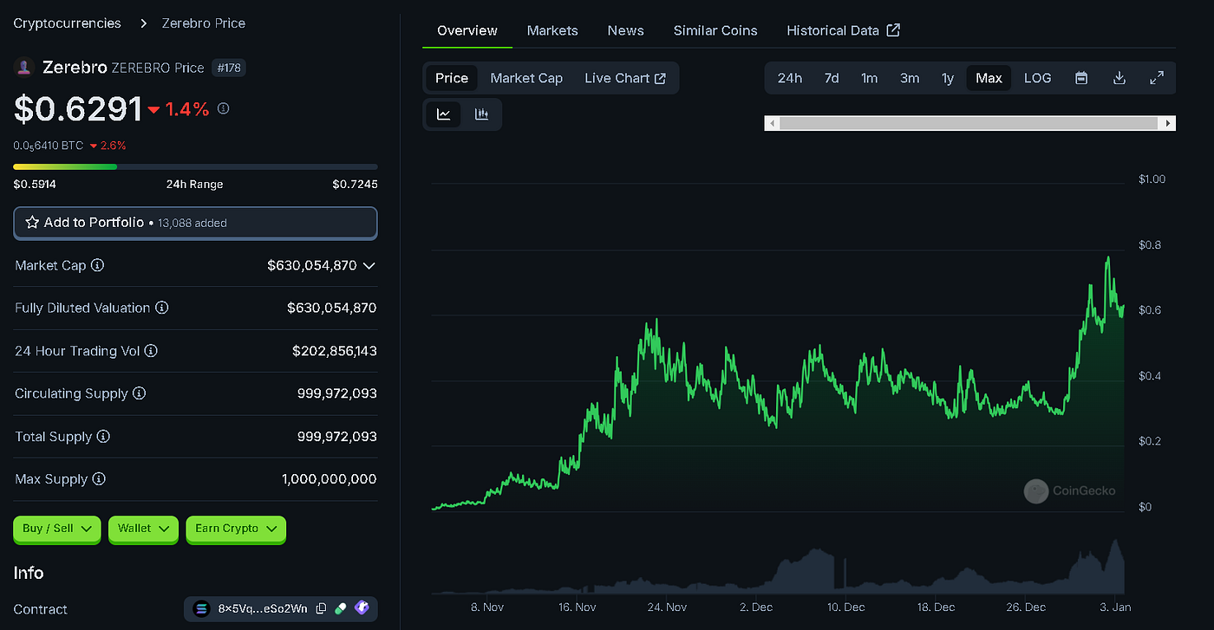Click the 1.4% price change text
The height and width of the screenshot is (630, 1214).
[x=187, y=108]
